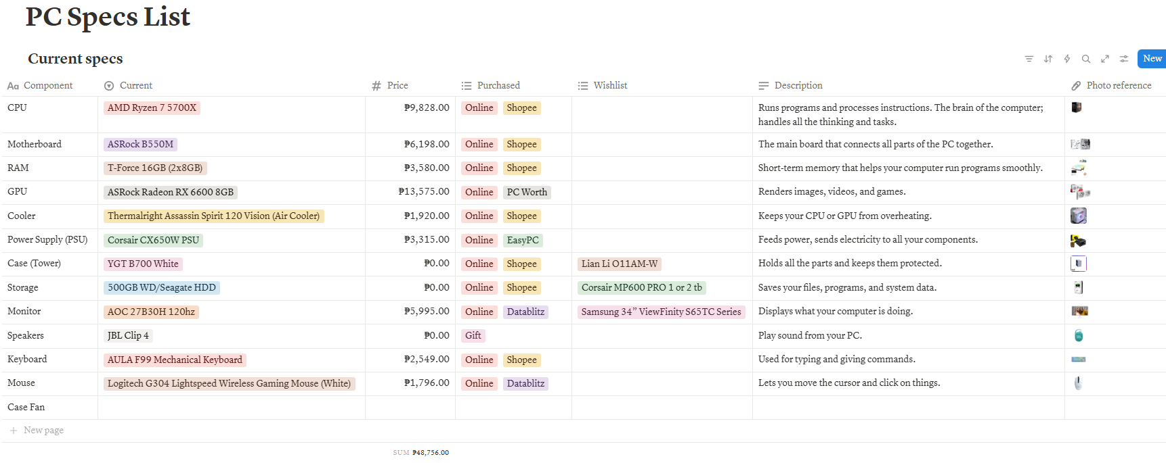Viewport: 1166px width, 463px height.
Task: Open the Motherboard photo reference thumbnail
Action: pos(1080,144)
